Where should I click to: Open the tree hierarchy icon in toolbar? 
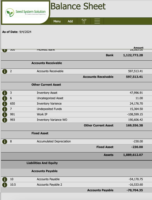(84, 21)
